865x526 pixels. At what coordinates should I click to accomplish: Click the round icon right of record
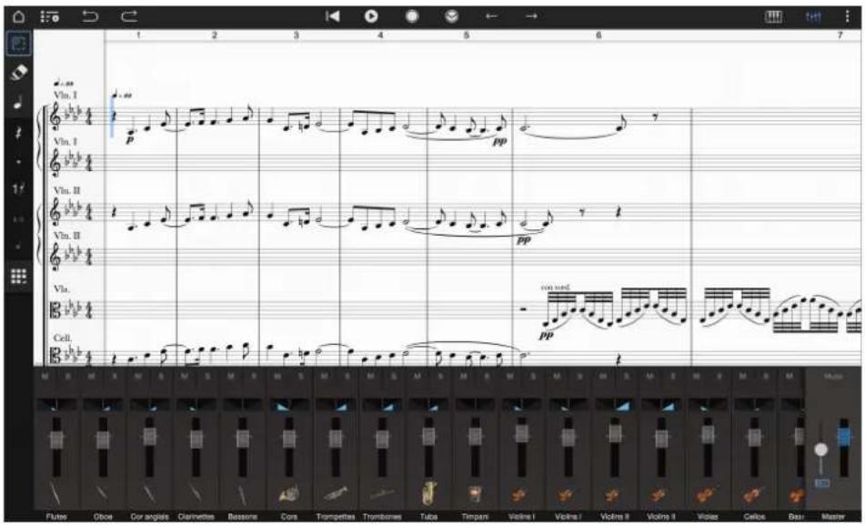[452, 16]
